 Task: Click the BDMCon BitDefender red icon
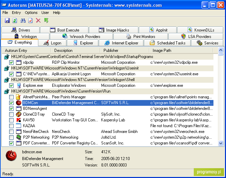click(x=19, y=103)
